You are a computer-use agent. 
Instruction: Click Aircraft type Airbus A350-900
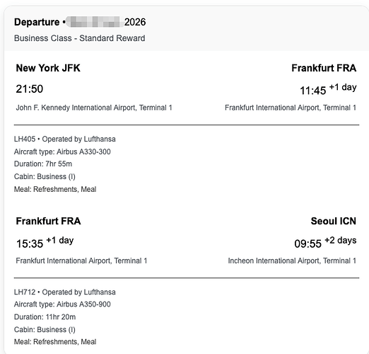(62, 304)
